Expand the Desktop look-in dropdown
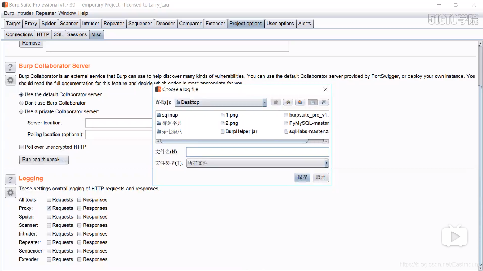The height and width of the screenshot is (271, 483). click(265, 102)
